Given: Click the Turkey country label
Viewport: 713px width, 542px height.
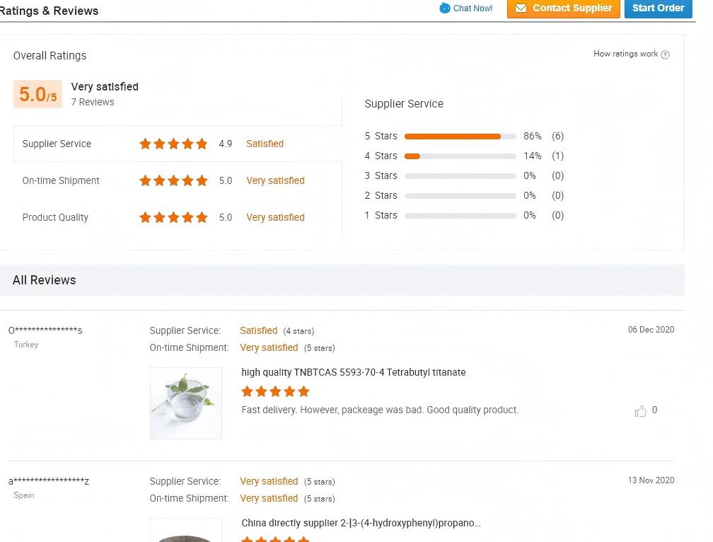Looking at the screenshot, I should click(26, 345).
